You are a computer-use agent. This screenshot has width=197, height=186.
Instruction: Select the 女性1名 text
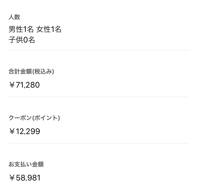[x=49, y=29]
